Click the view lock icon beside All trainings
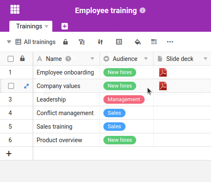This screenshot has height=182, width=211. 66,42
